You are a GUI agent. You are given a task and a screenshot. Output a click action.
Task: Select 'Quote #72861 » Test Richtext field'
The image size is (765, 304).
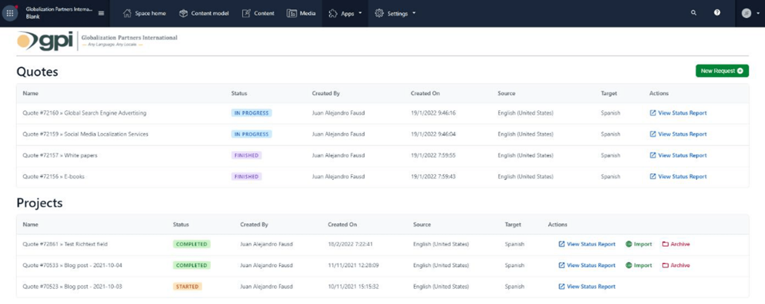pos(65,244)
